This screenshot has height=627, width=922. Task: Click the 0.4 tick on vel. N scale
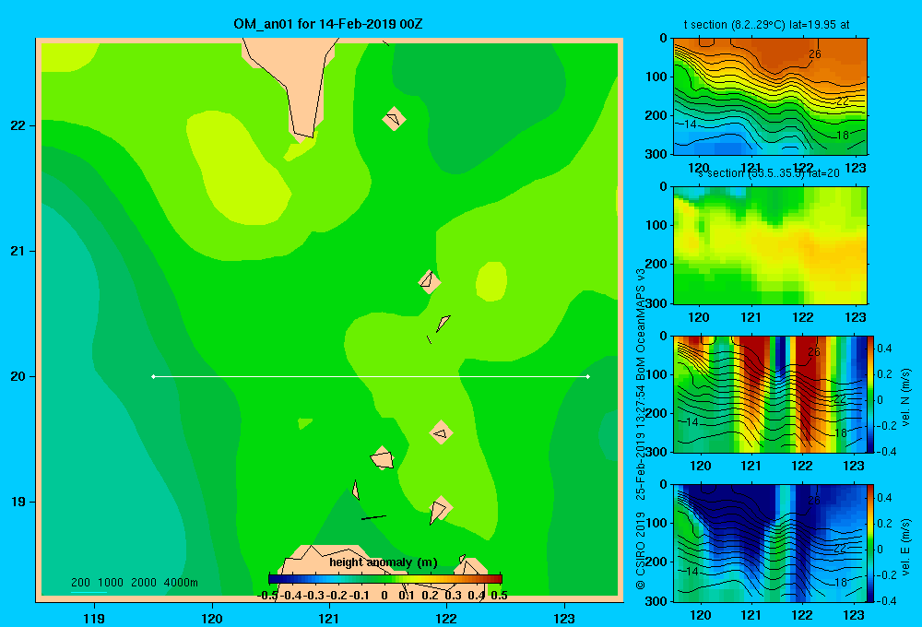pyautogui.click(x=884, y=349)
